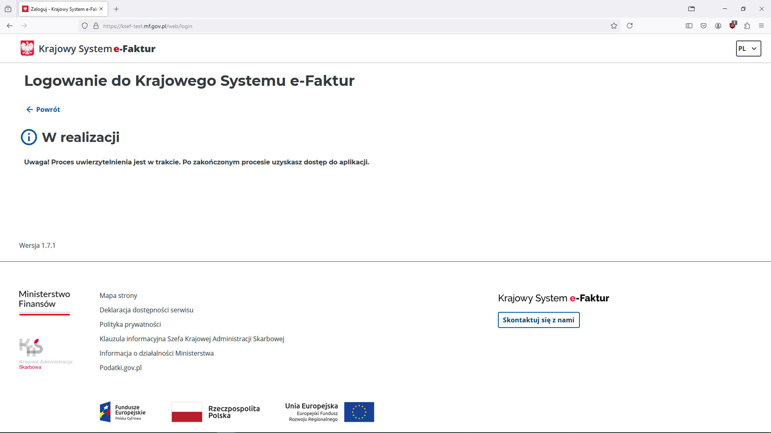
Task: Reload the page using the refresh icon
Action: [x=630, y=26]
